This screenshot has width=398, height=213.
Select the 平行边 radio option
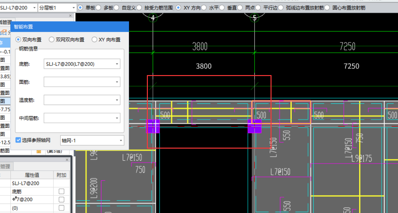(258, 8)
